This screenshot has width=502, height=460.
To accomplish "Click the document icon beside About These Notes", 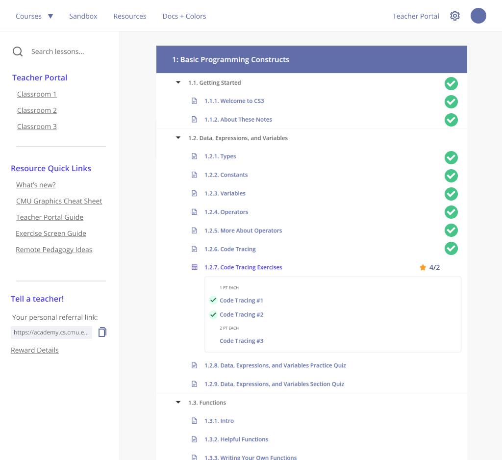I will [194, 120].
